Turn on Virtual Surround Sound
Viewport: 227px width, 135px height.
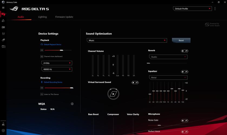point(135,82)
